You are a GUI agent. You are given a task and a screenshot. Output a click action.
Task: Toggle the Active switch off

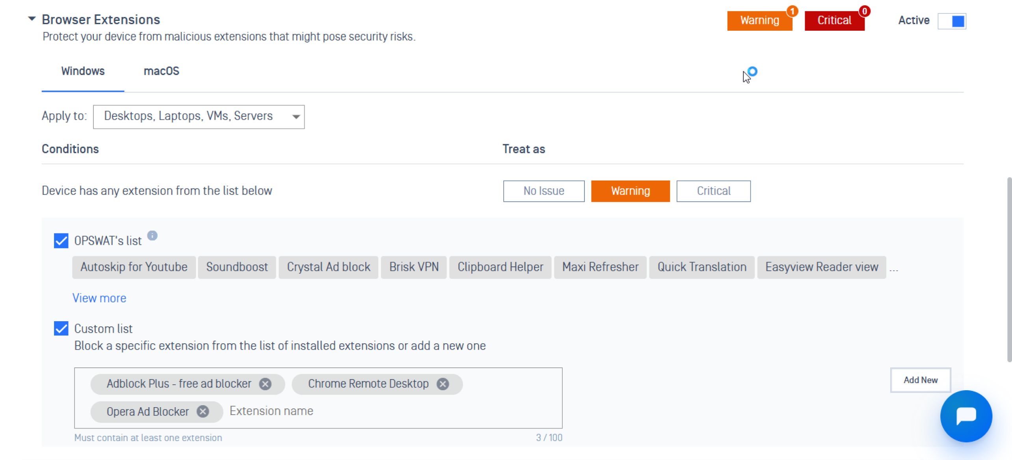[x=952, y=21]
